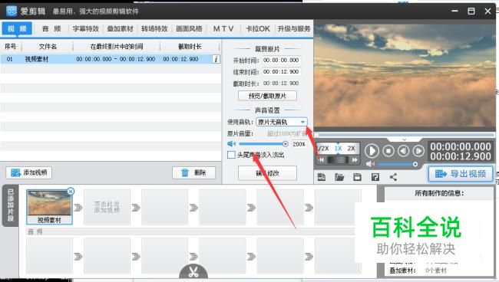The width and height of the screenshot is (499, 282).
Task: Click the 截取时长 column header
Action: (x=190, y=47)
